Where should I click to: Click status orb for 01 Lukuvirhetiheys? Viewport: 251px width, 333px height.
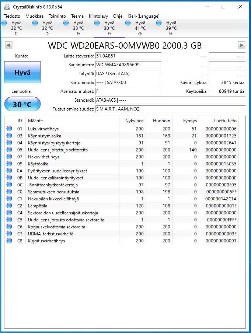(9, 129)
